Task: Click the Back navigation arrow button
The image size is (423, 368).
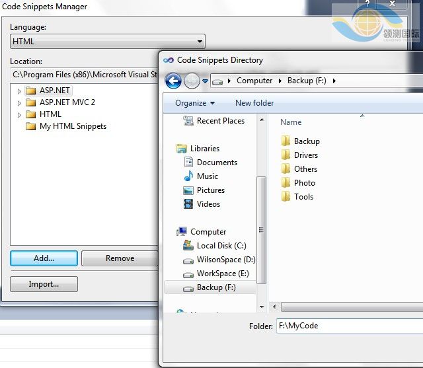Action: pyautogui.click(x=173, y=81)
